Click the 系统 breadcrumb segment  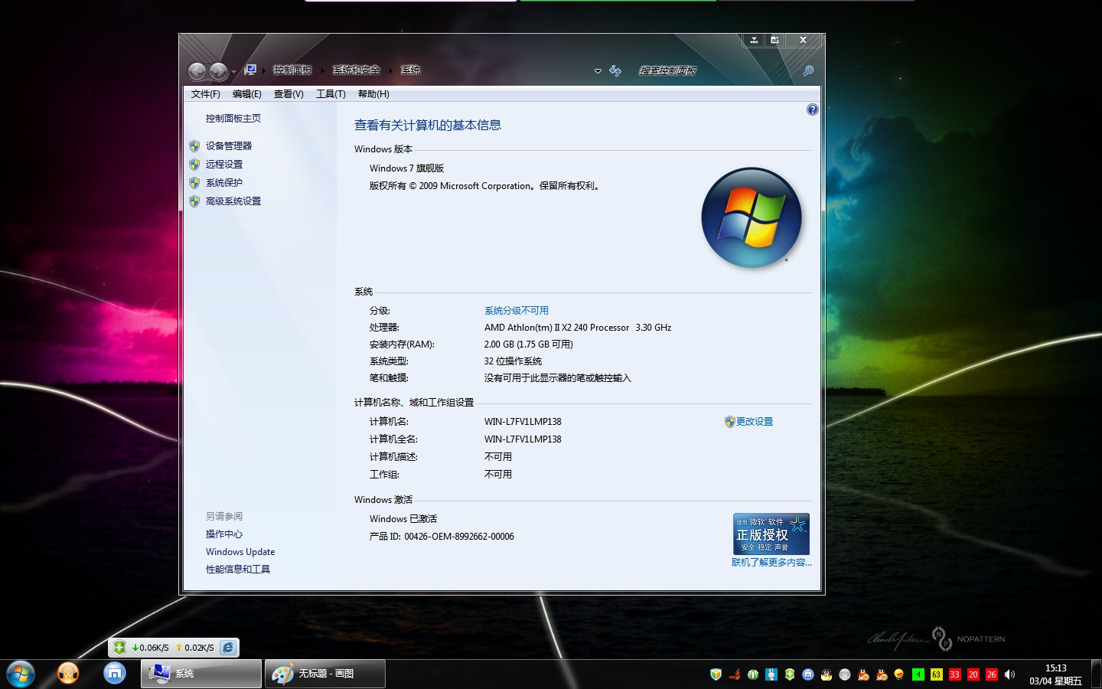pos(411,70)
